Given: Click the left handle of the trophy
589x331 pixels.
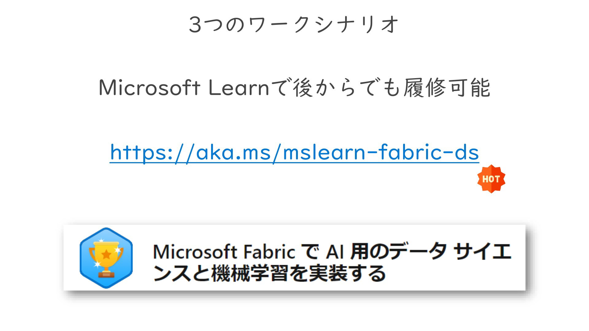Looking at the screenshot, I should coord(92,253).
